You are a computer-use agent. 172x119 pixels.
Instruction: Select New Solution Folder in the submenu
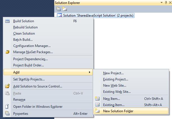118,111
